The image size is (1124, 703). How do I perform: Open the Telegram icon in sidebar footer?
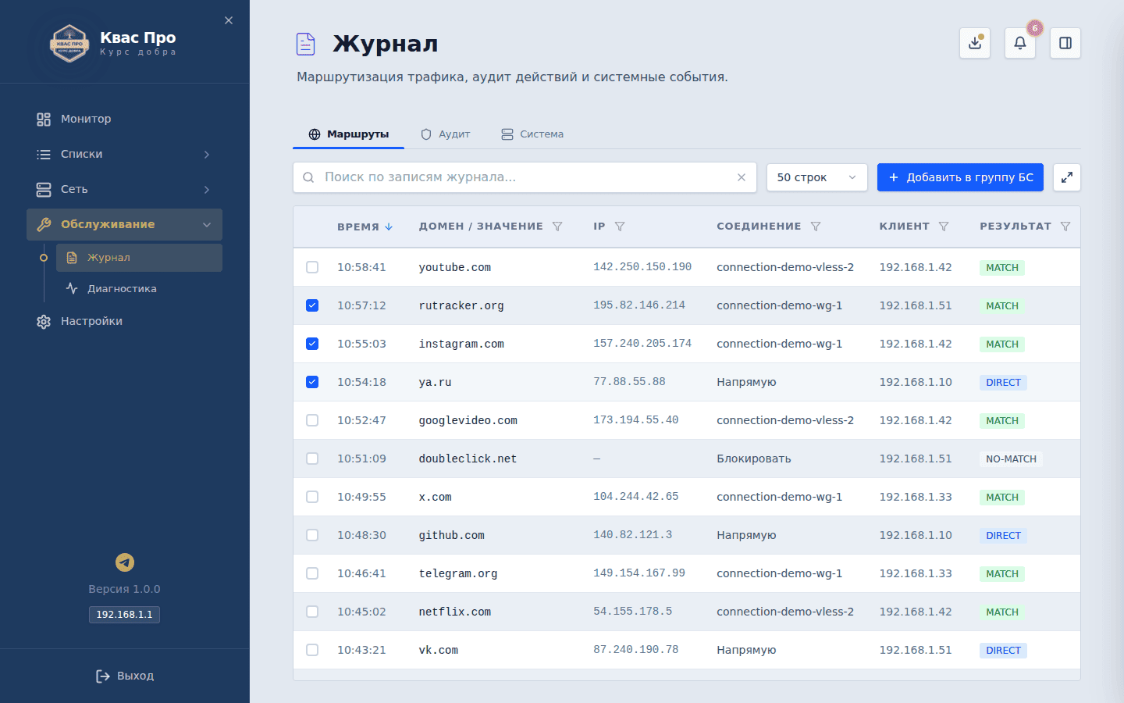[x=125, y=562]
